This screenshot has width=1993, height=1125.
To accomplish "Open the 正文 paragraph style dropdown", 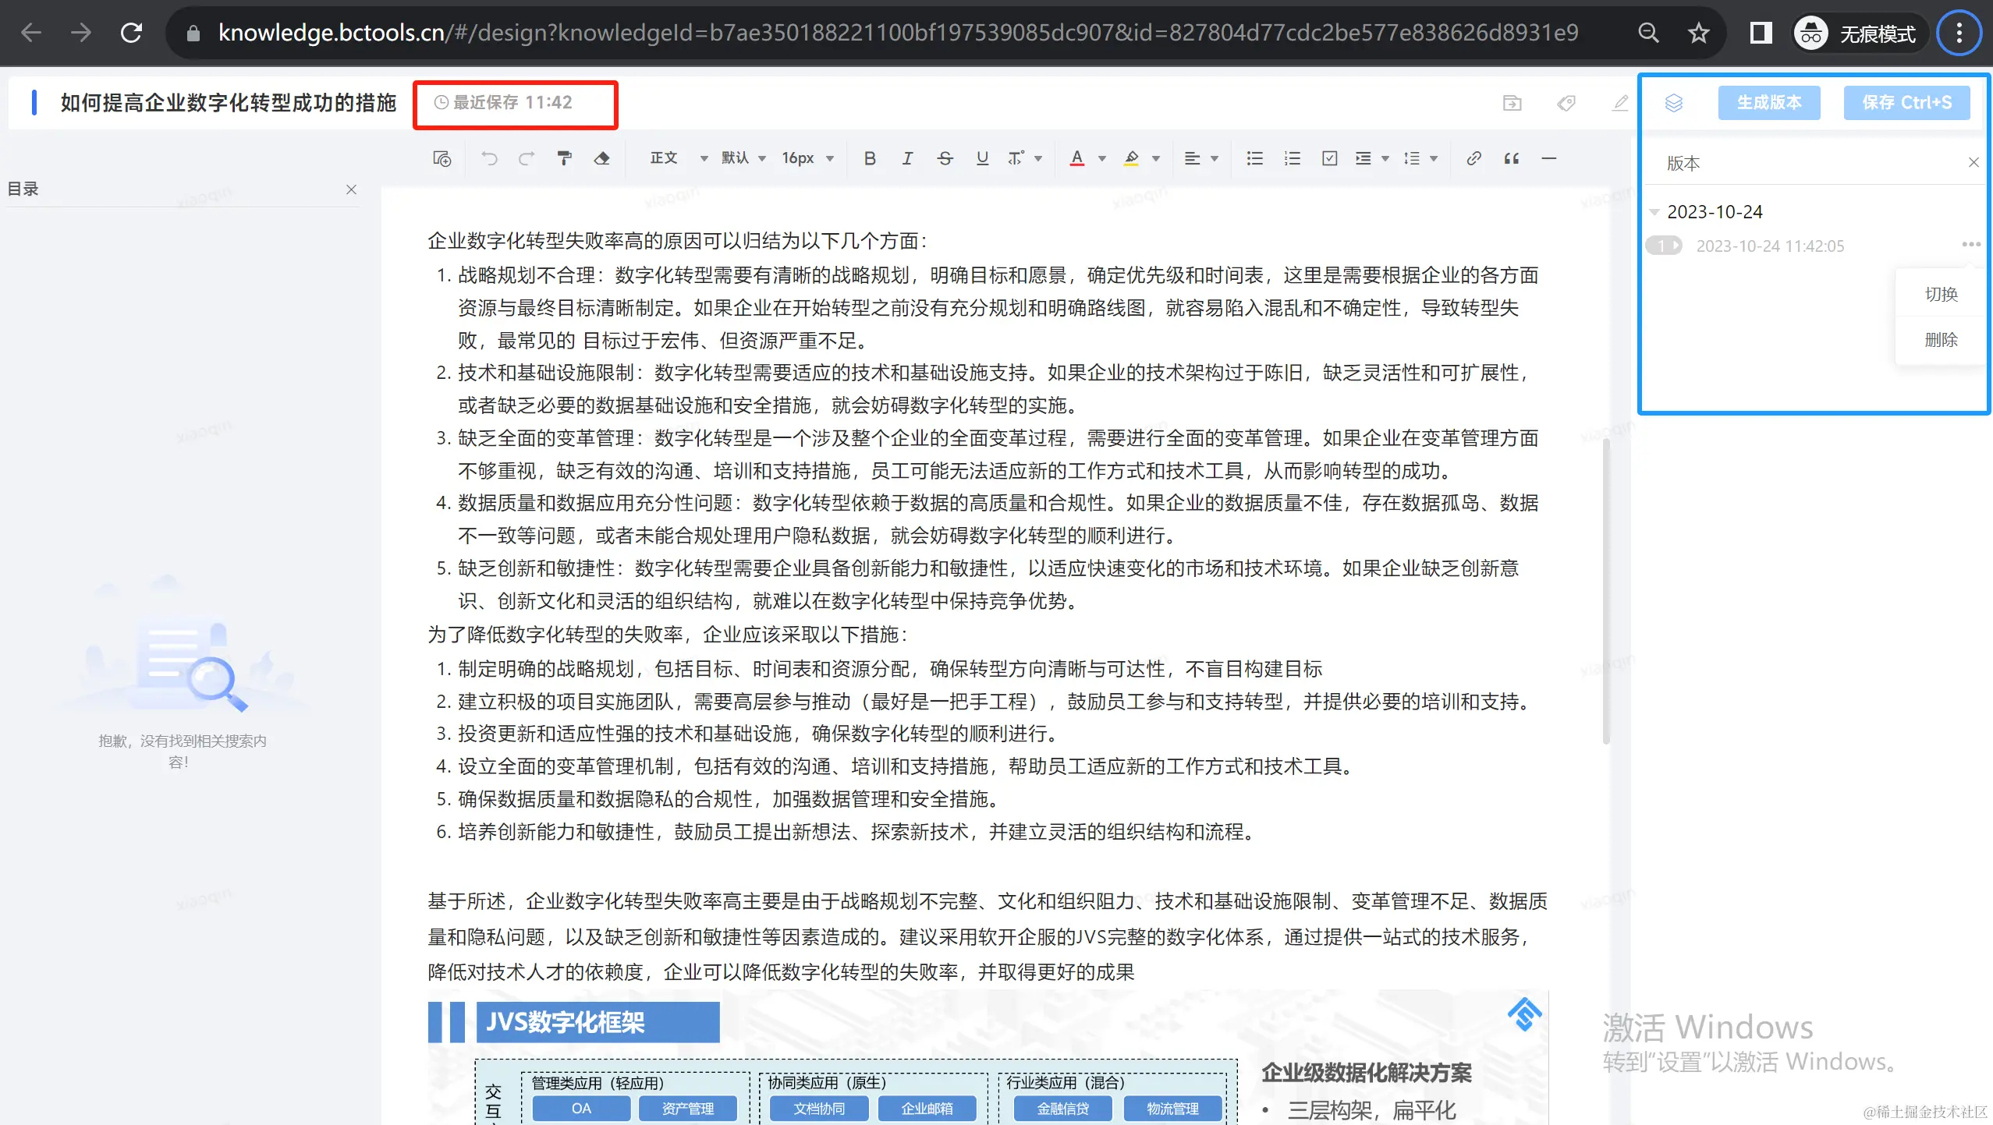I will (678, 158).
